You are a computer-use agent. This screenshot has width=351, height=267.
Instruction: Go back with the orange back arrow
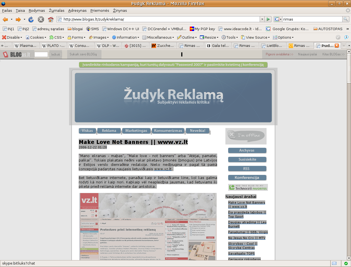(x=5, y=19)
